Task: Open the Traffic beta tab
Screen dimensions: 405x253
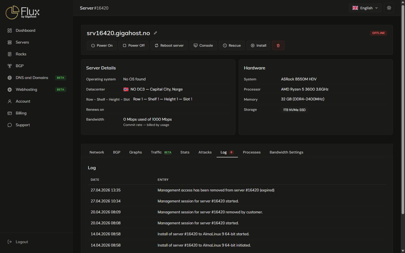Action: [x=161, y=152]
